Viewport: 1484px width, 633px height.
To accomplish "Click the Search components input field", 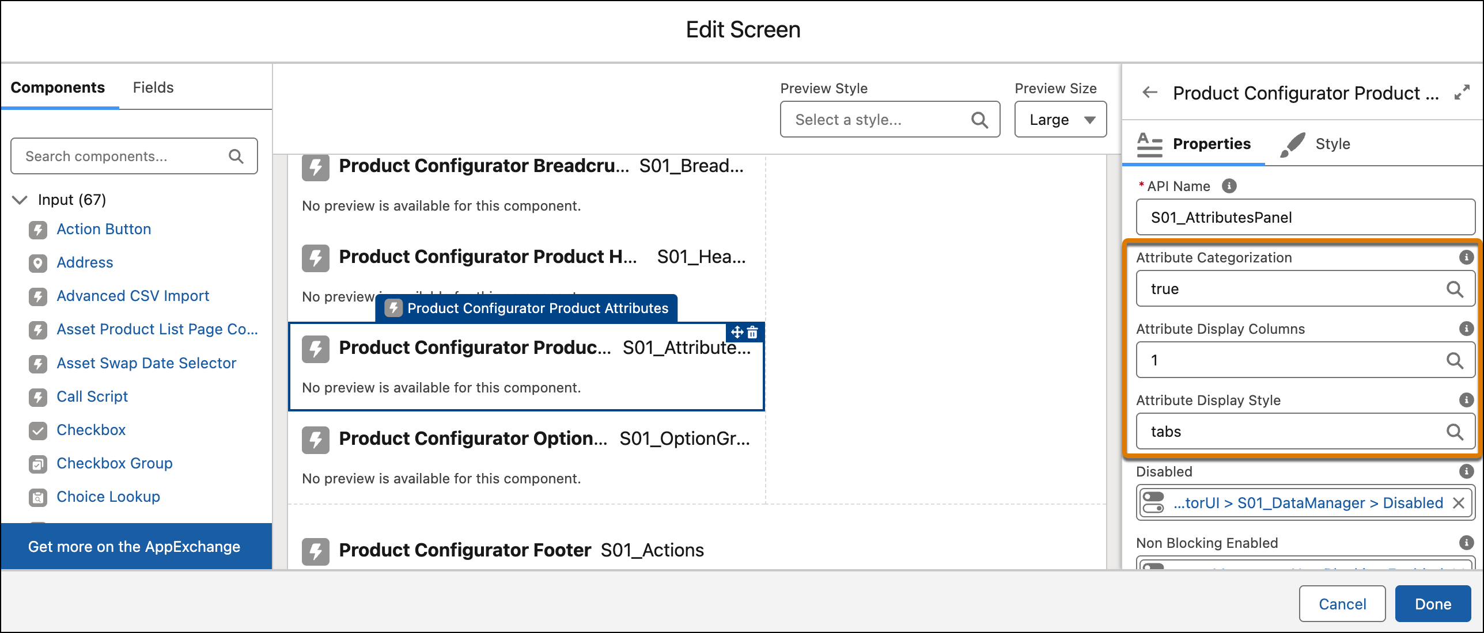I will tap(134, 156).
